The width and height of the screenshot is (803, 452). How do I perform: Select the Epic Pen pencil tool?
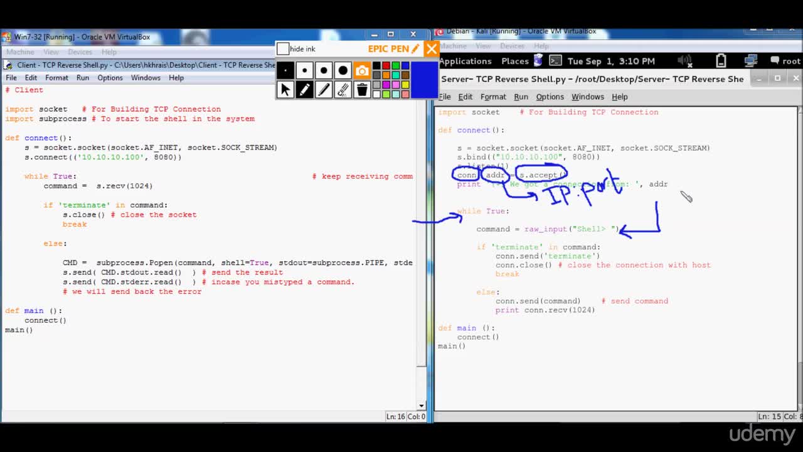[304, 90]
